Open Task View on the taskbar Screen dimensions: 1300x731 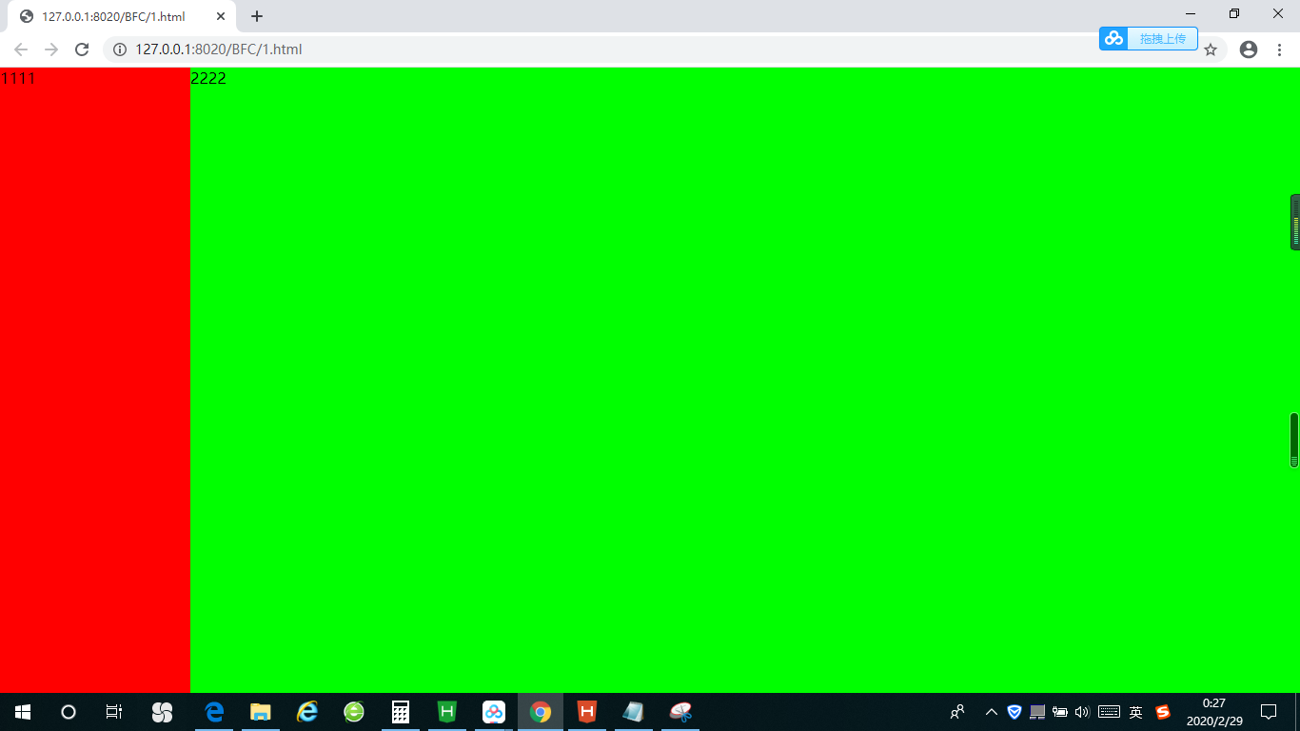[114, 712]
